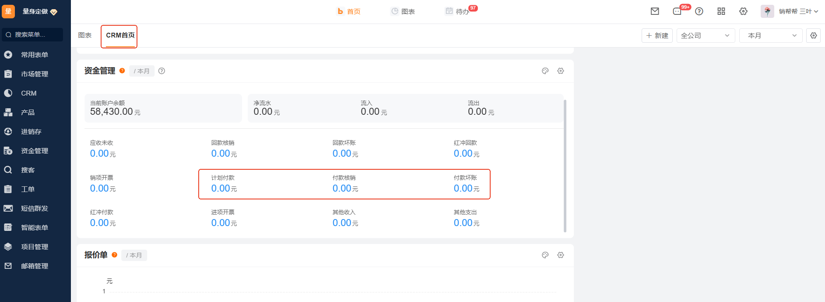Open the mail envelope icon in header
825x302 pixels.
[x=655, y=11]
